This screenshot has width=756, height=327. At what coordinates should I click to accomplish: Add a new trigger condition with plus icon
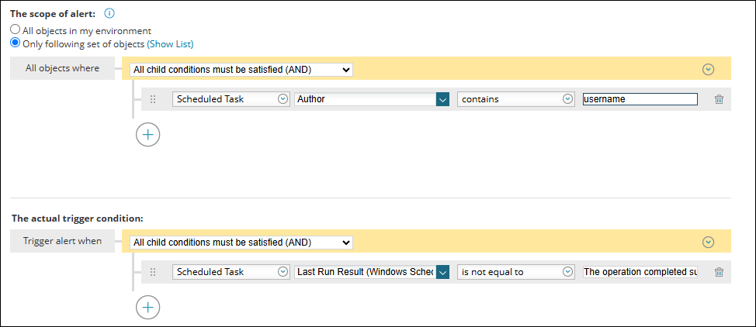click(147, 308)
